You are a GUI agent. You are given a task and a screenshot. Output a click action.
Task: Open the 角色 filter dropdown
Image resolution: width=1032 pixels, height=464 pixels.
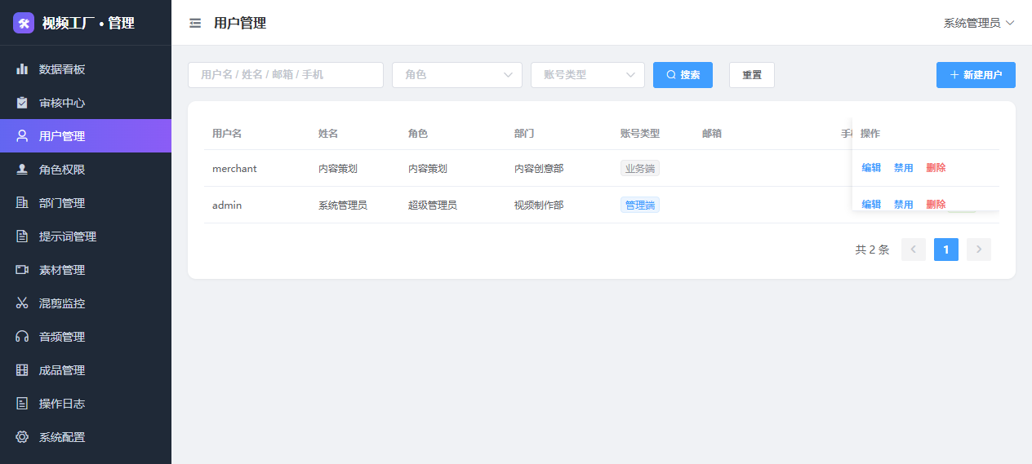(457, 75)
